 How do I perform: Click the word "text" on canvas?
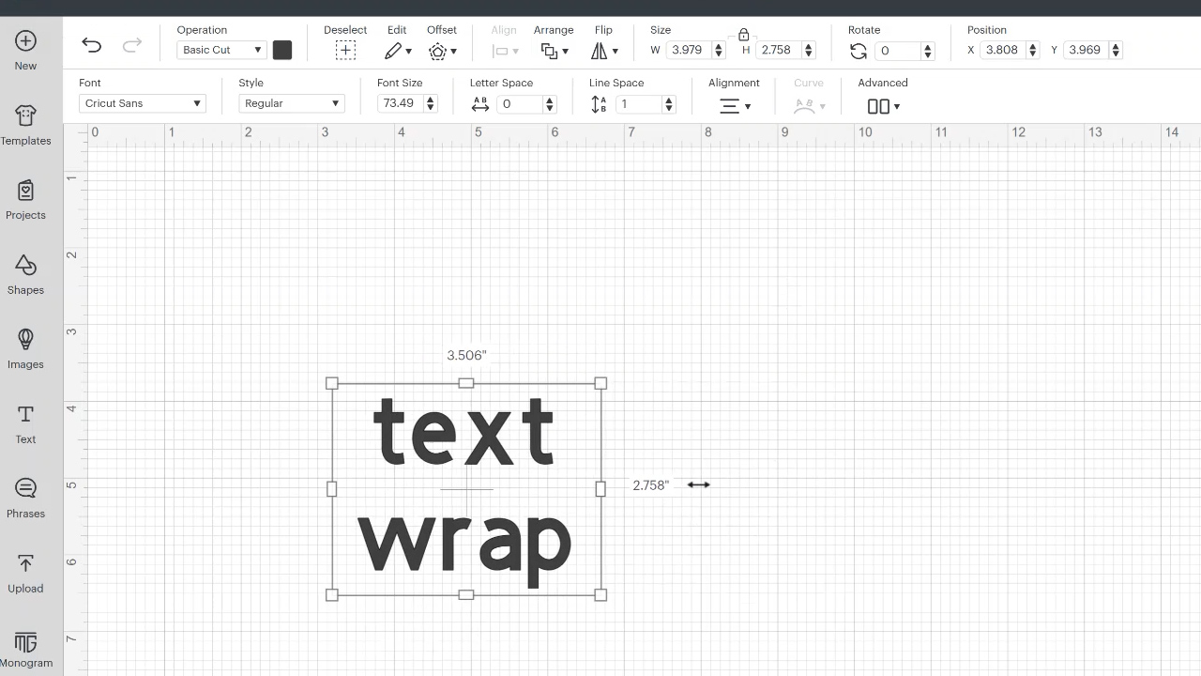464,432
